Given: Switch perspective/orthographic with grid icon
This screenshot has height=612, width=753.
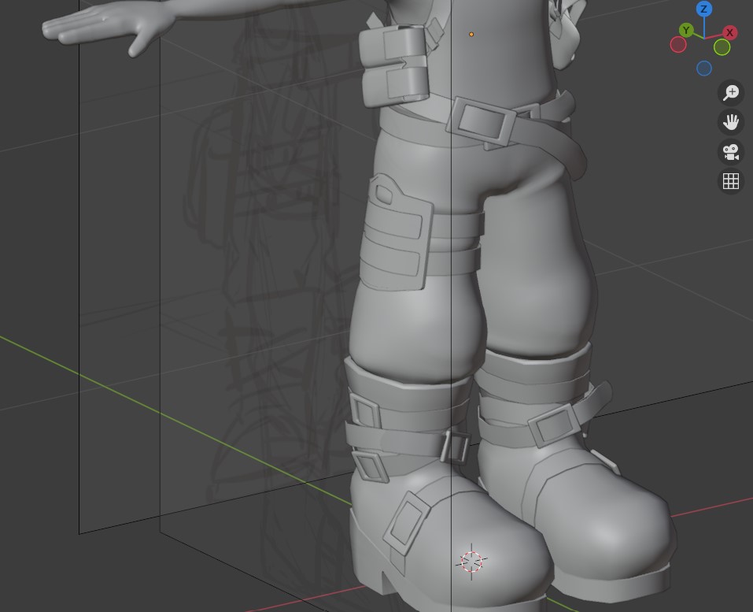Looking at the screenshot, I should [730, 181].
